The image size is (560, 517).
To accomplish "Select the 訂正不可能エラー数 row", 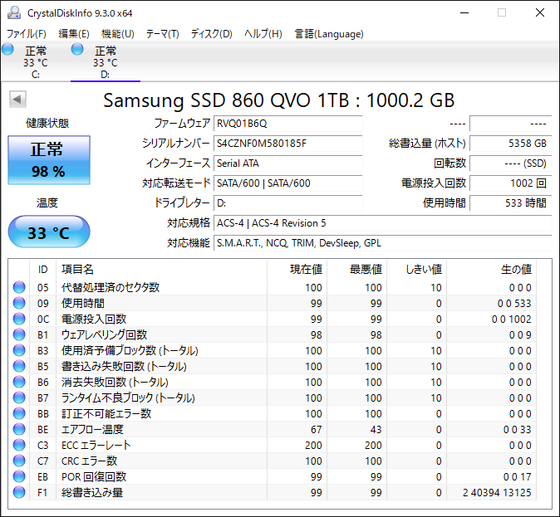I will pyautogui.click(x=273, y=413).
